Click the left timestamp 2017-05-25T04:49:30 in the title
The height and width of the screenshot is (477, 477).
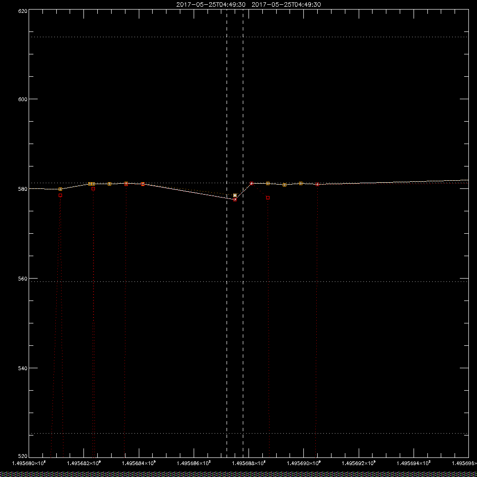[x=211, y=5]
